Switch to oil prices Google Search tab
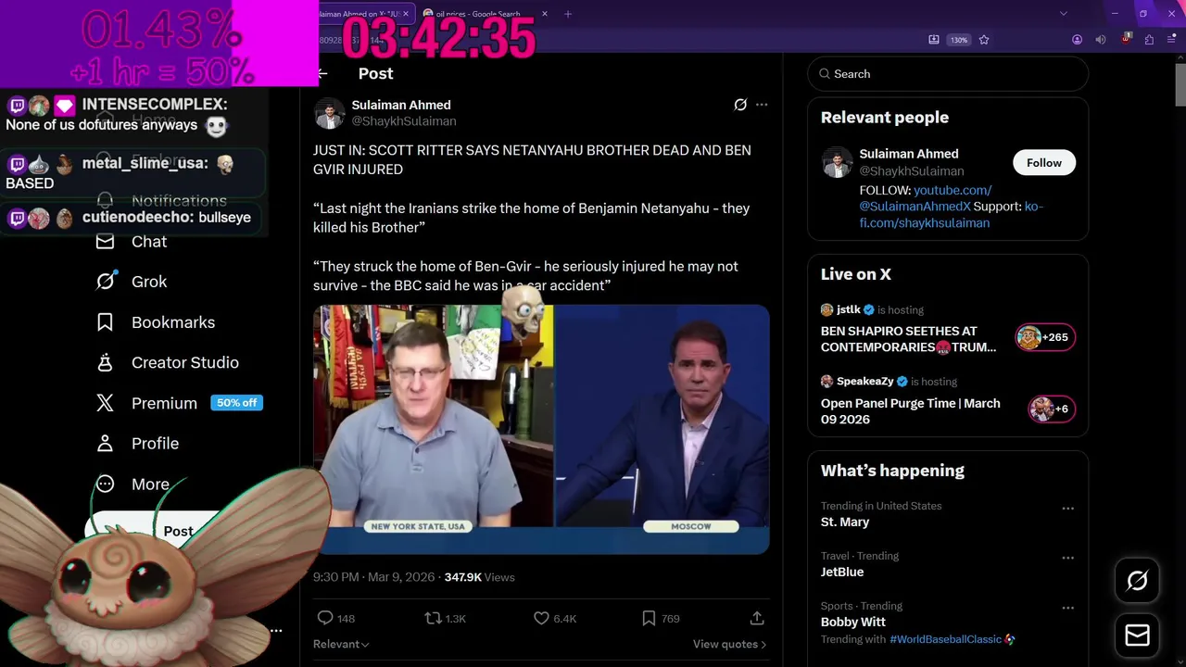Viewport: 1186px width, 667px height. pyautogui.click(x=478, y=14)
